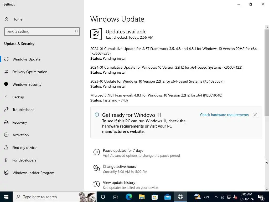Click the Windows Insider Program cat icon
Screen dimensions: 269x202
click(x=6, y=173)
